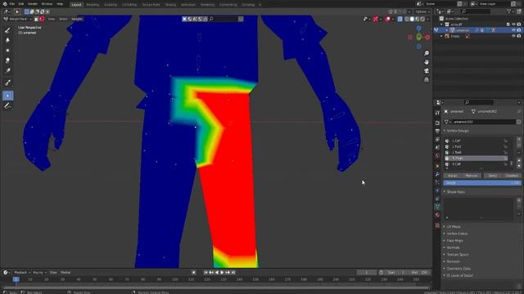
Task: Click the Assign vertex group button
Action: tap(453, 176)
